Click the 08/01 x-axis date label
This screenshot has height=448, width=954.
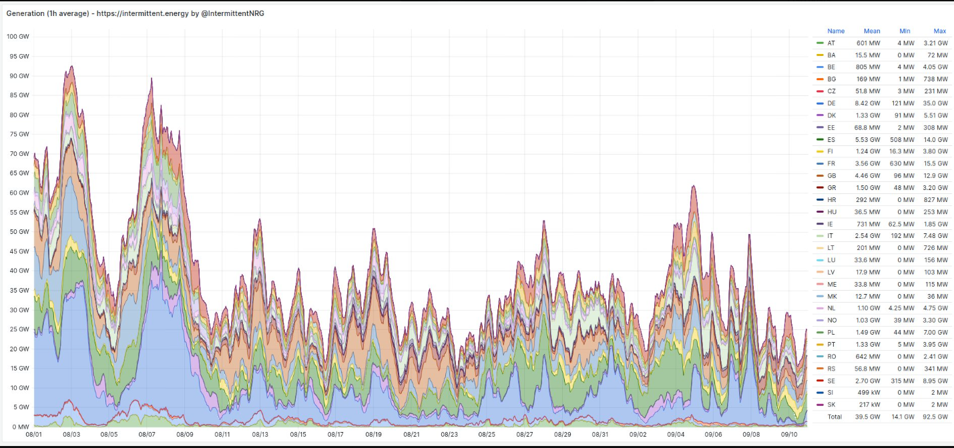pyautogui.click(x=33, y=435)
